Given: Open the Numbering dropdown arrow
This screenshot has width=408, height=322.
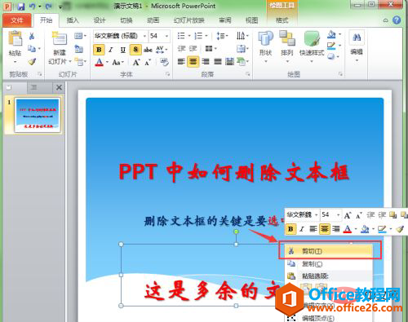Looking at the screenshot, I should click(206, 36).
